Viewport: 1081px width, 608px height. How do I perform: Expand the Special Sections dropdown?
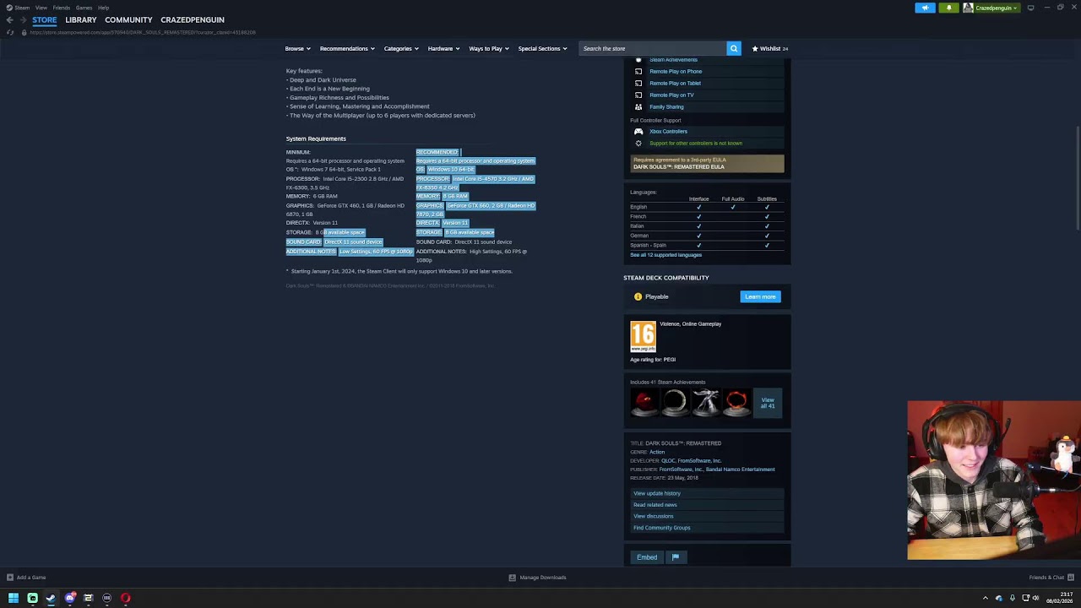tap(542, 48)
